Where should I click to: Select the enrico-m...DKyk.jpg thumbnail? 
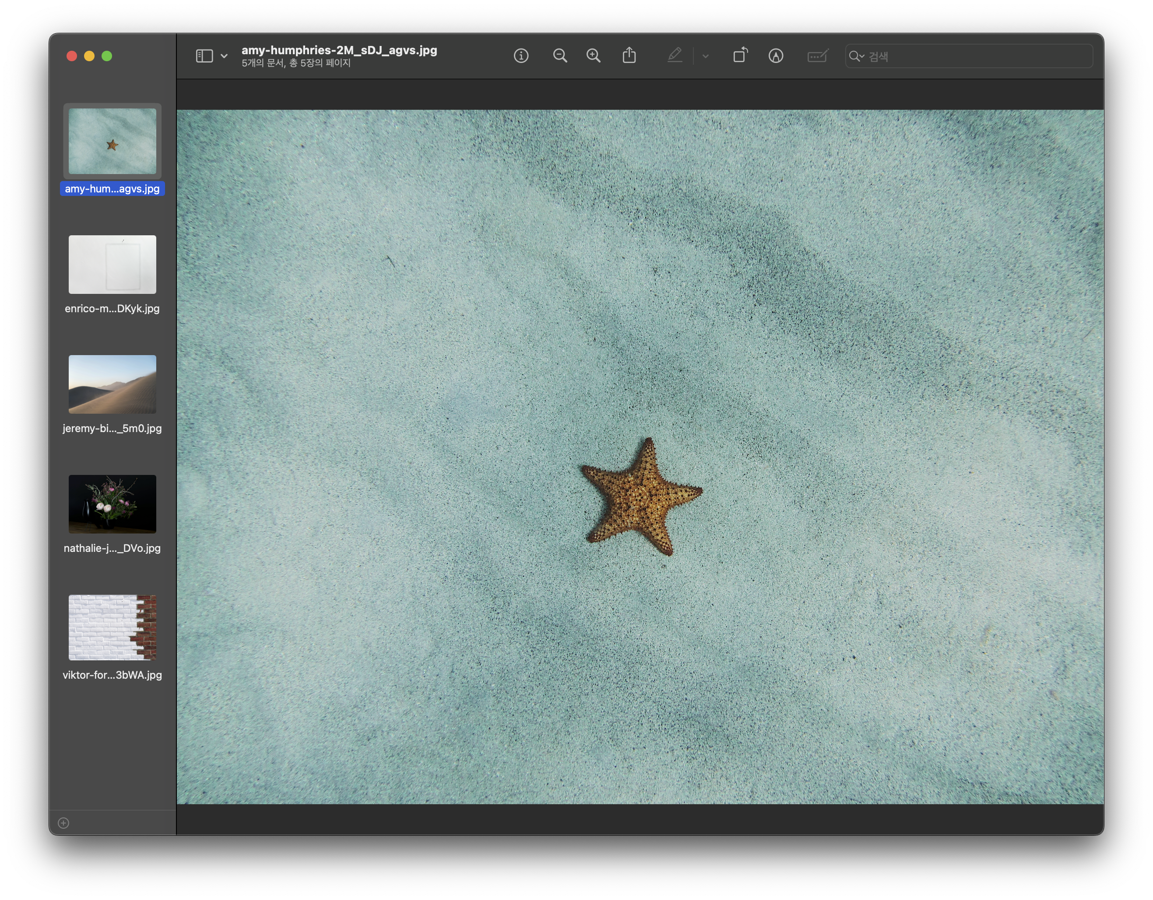pyautogui.click(x=112, y=264)
